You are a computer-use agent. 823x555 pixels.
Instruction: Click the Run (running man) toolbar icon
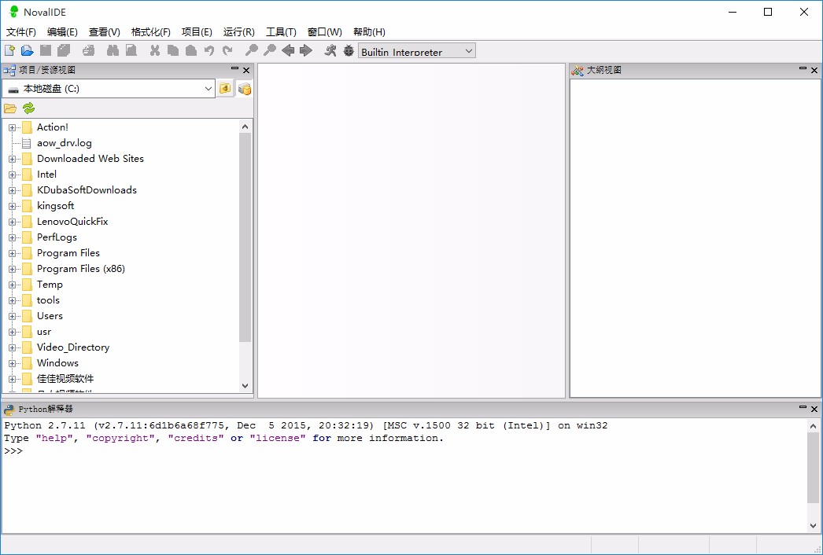[330, 51]
